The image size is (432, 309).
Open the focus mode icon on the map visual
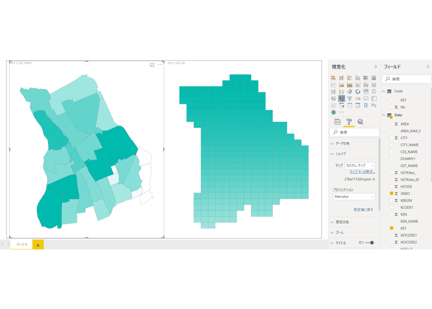pos(152,65)
